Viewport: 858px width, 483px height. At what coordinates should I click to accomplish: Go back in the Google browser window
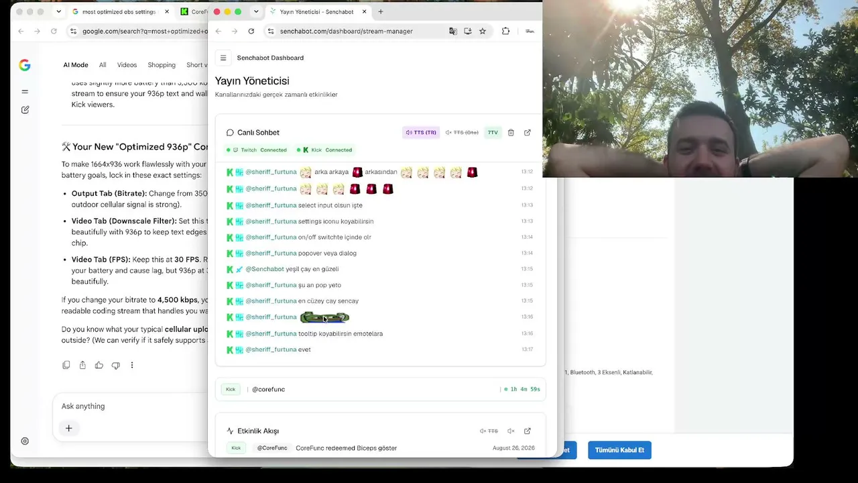21,31
